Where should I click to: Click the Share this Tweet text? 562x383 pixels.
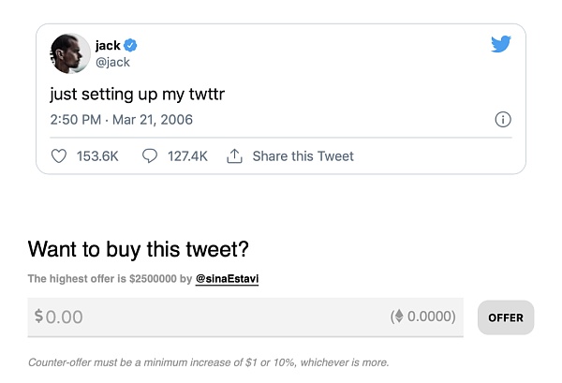coord(303,156)
